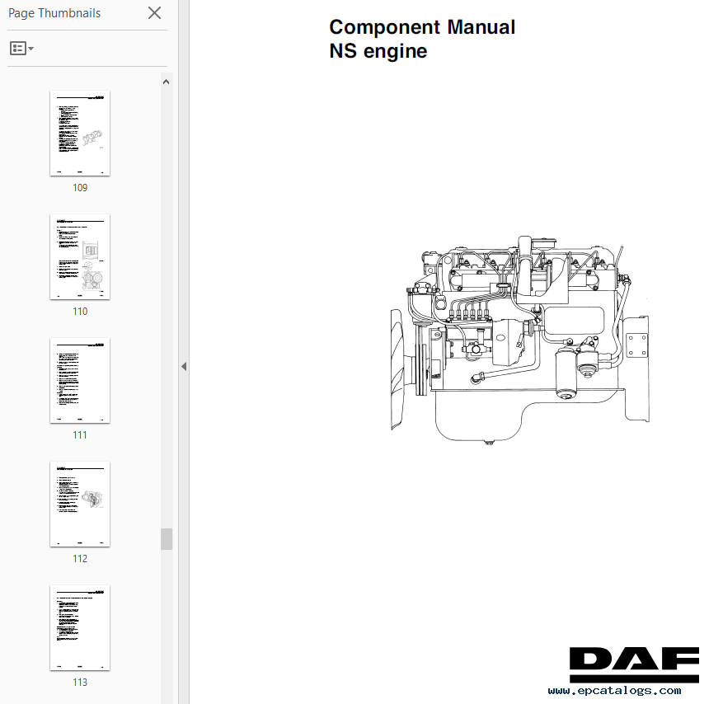Select page 110 thumbnail
Image resolution: width=723 pixels, height=704 pixels.
(80, 257)
